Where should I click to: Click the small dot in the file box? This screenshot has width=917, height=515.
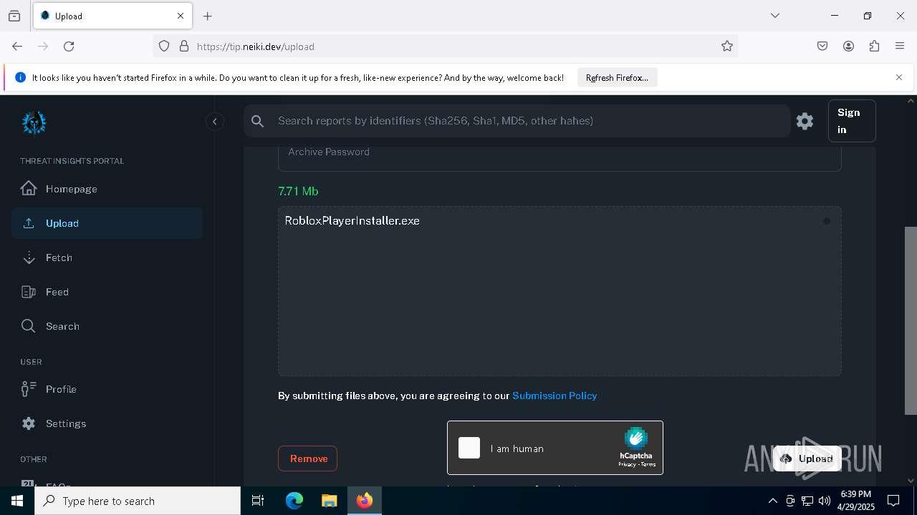826,221
